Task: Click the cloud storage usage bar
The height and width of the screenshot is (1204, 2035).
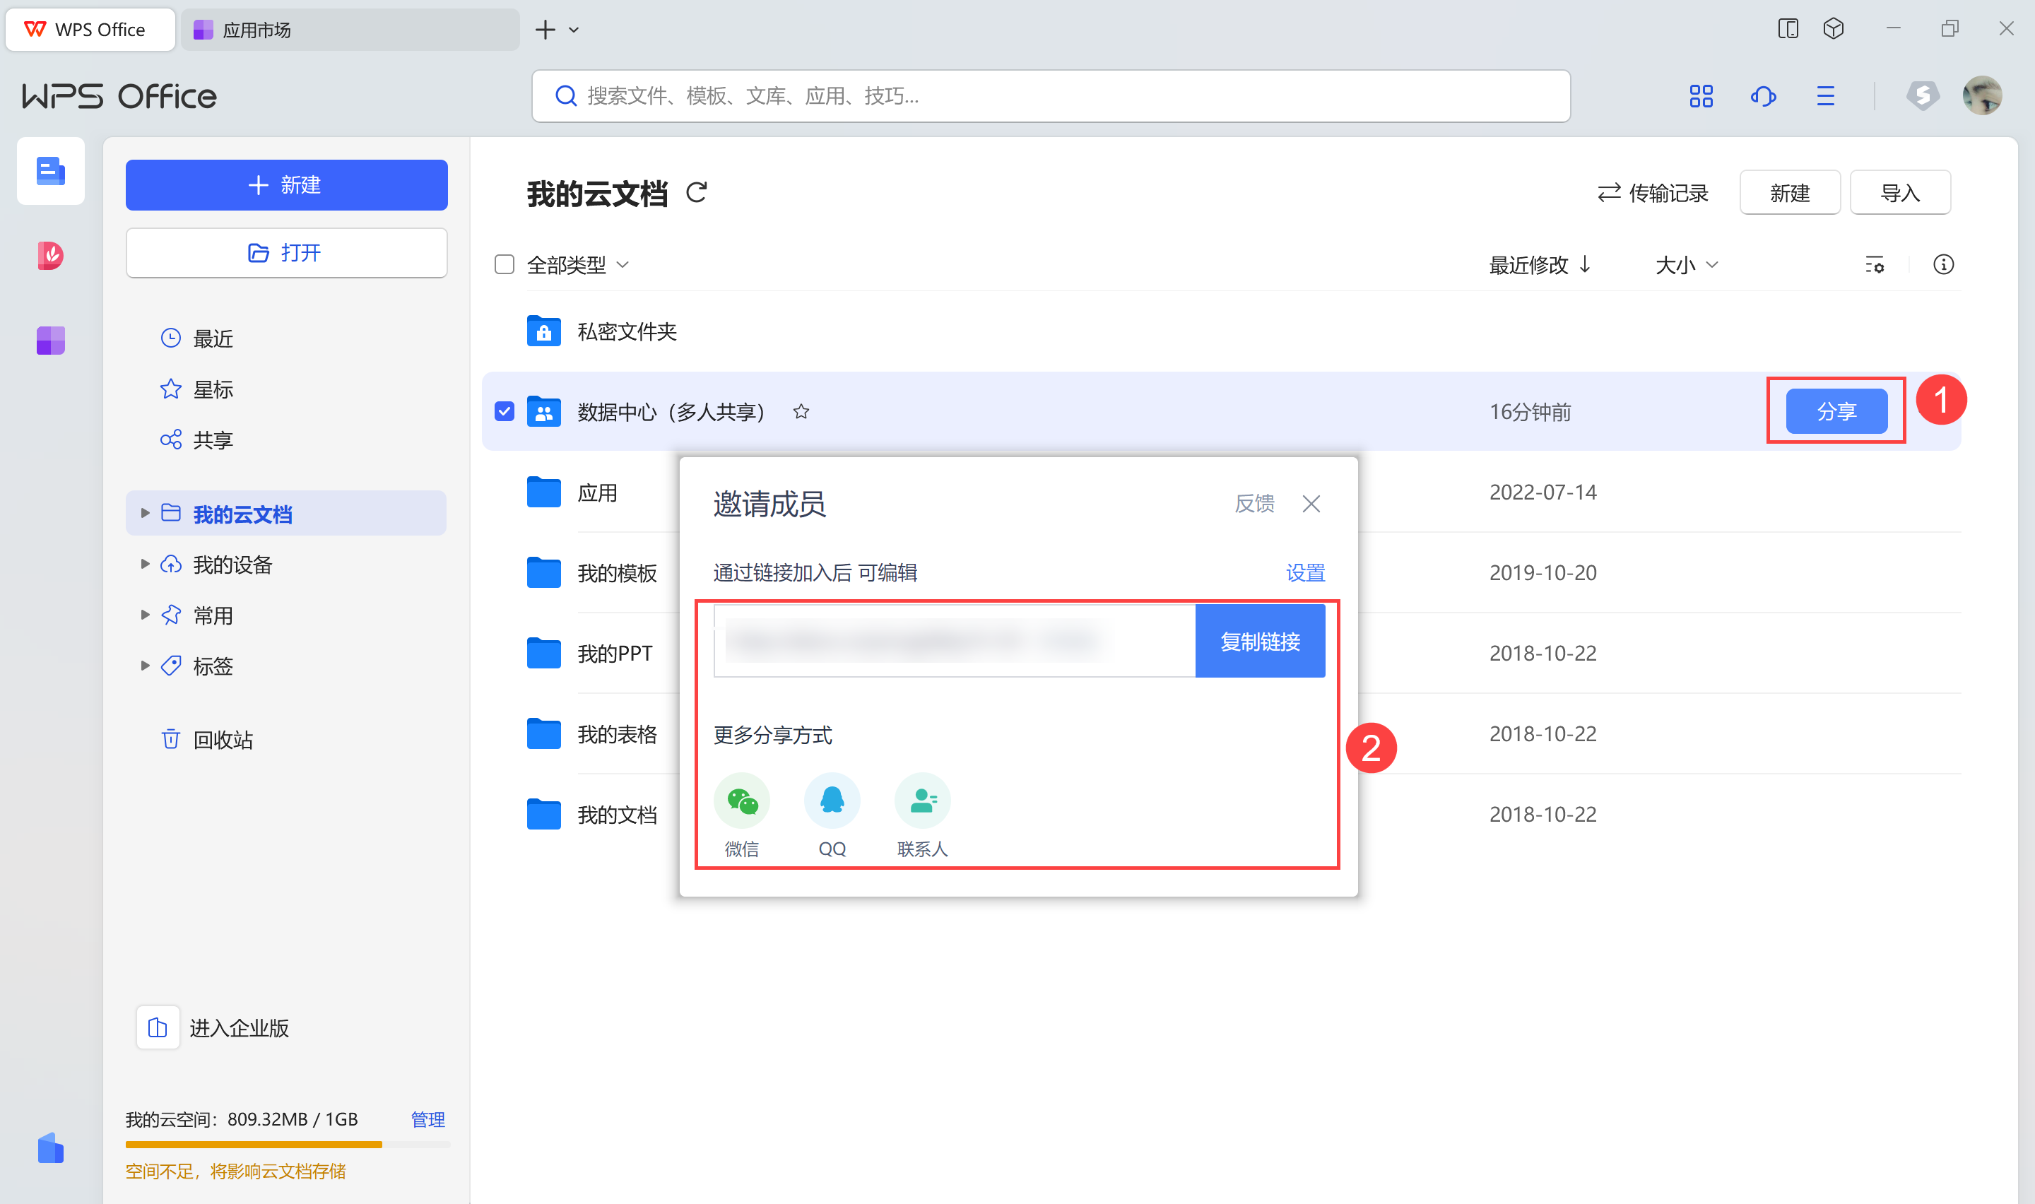Action: [287, 1144]
